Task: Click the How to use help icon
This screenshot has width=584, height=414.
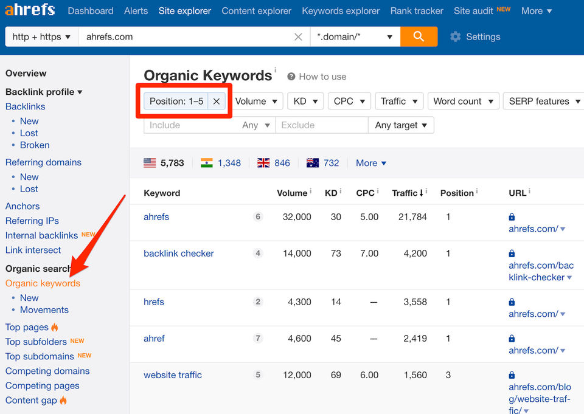Action: pos(291,77)
